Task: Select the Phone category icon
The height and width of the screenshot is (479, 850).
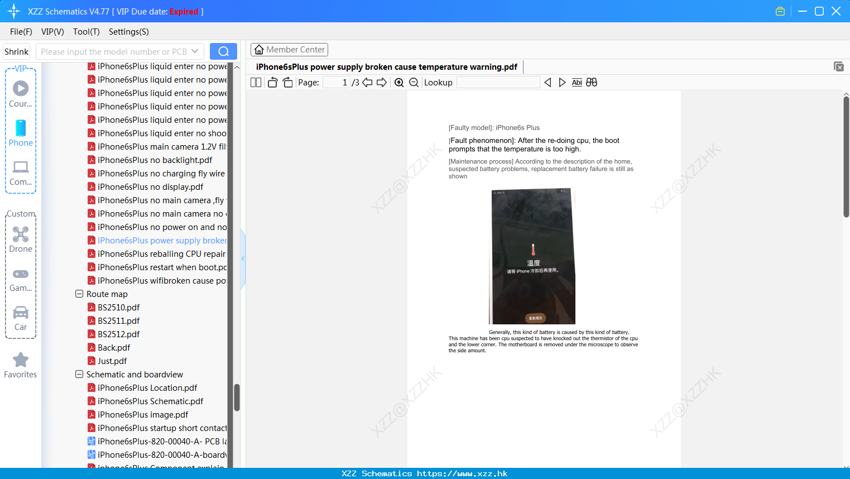Action: [21, 133]
